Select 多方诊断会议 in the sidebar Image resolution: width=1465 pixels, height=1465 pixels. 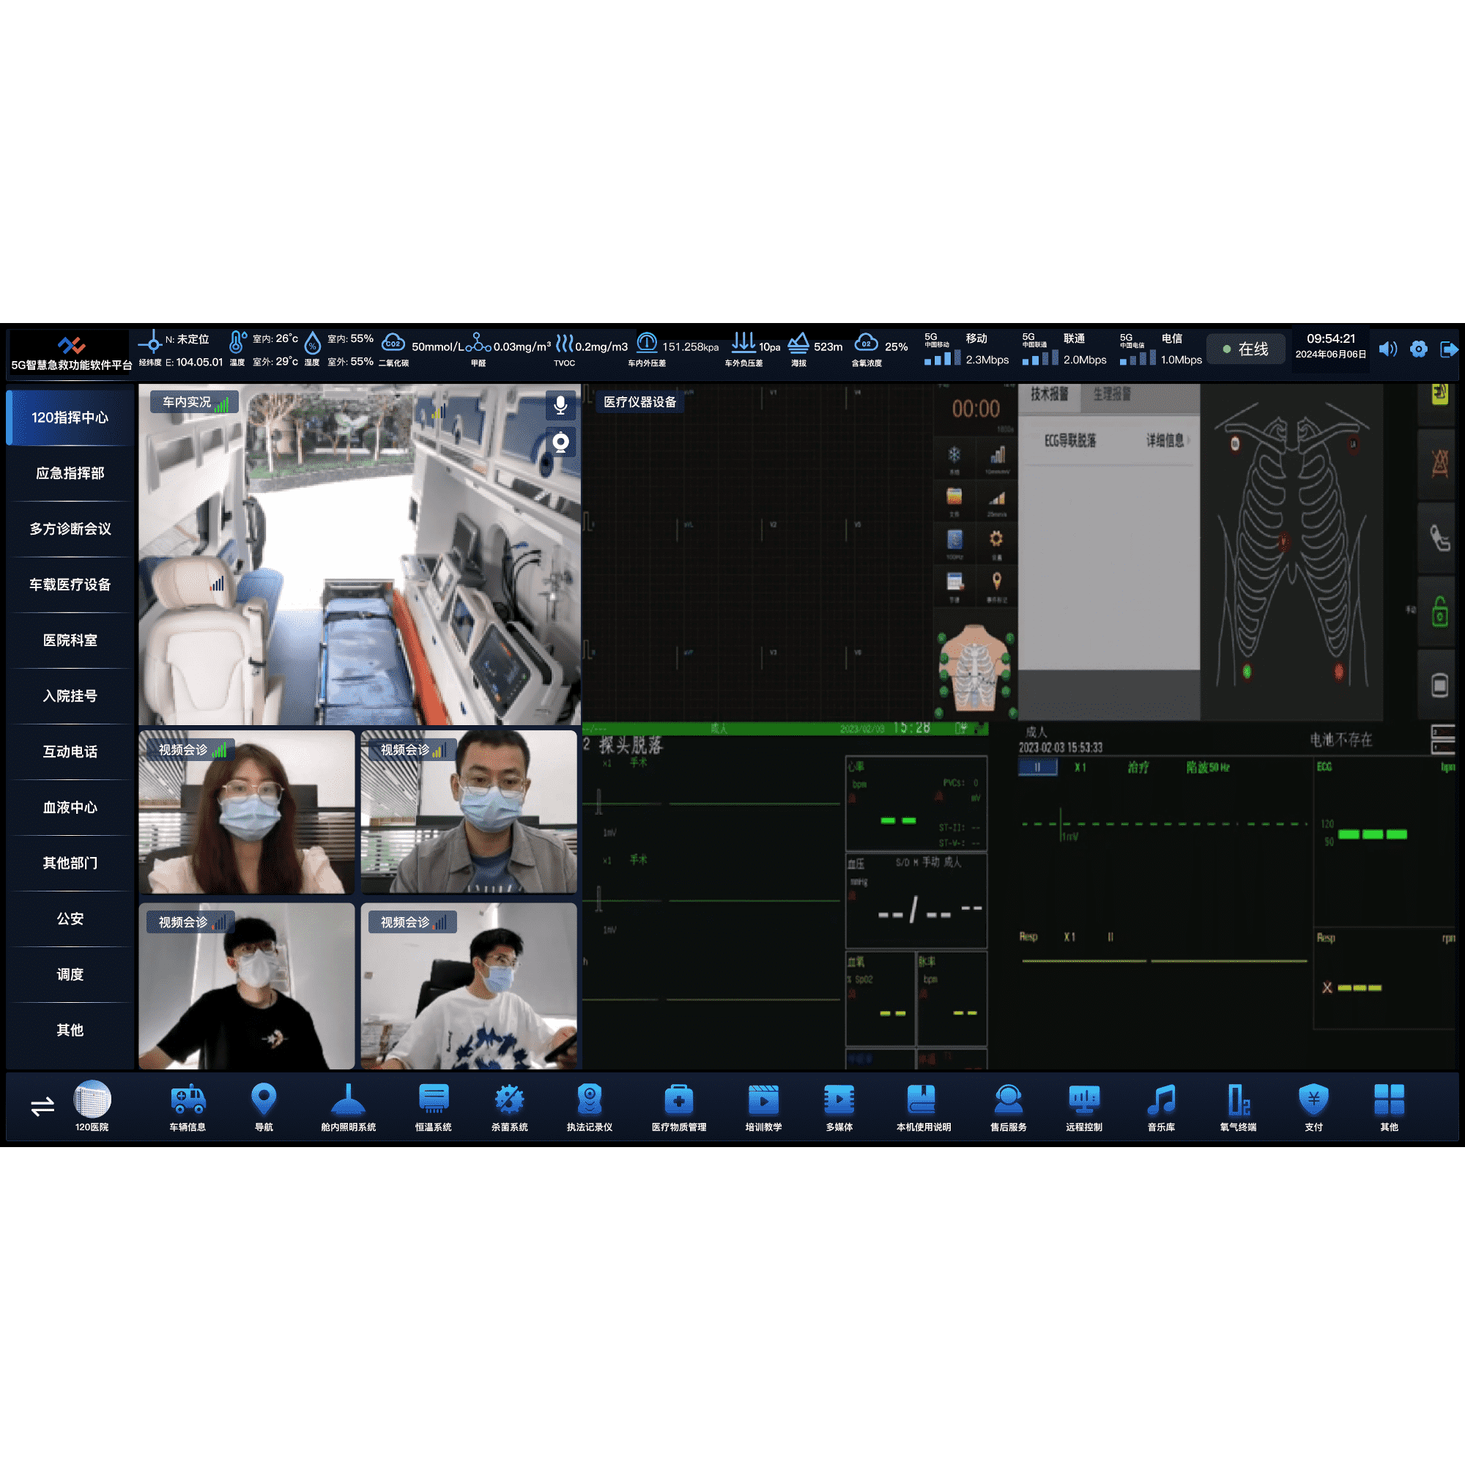(70, 529)
